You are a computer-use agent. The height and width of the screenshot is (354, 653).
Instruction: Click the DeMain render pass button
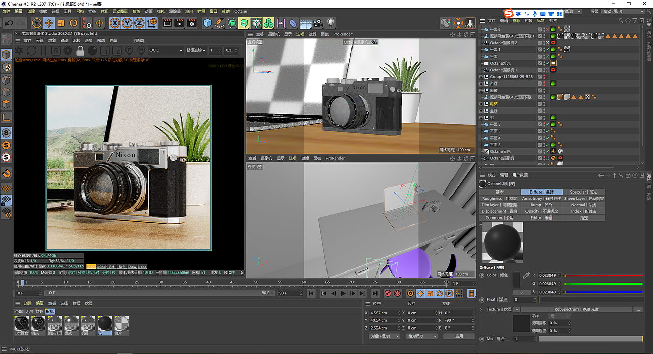[102, 267]
